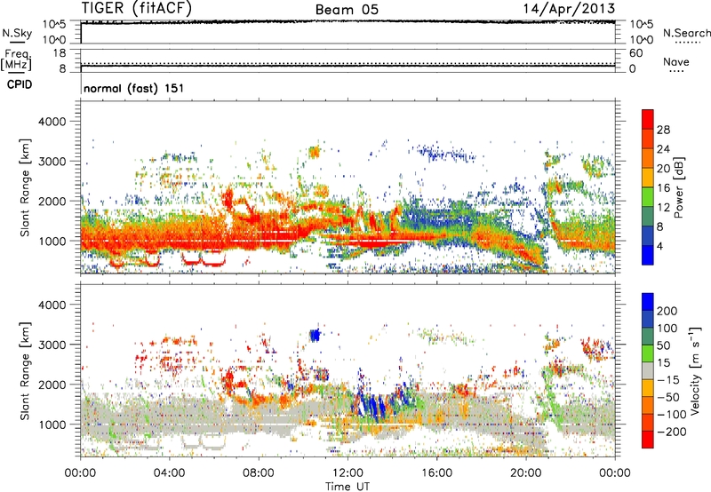Click "Slant Range [km]" label of velocity panel
Viewport: 711px width, 492px height.
25,371
